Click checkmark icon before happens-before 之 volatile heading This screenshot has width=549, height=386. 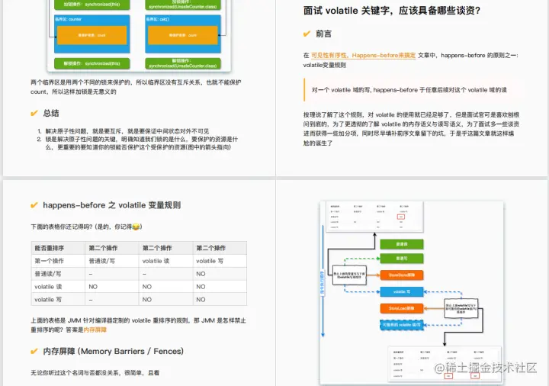coord(34,205)
